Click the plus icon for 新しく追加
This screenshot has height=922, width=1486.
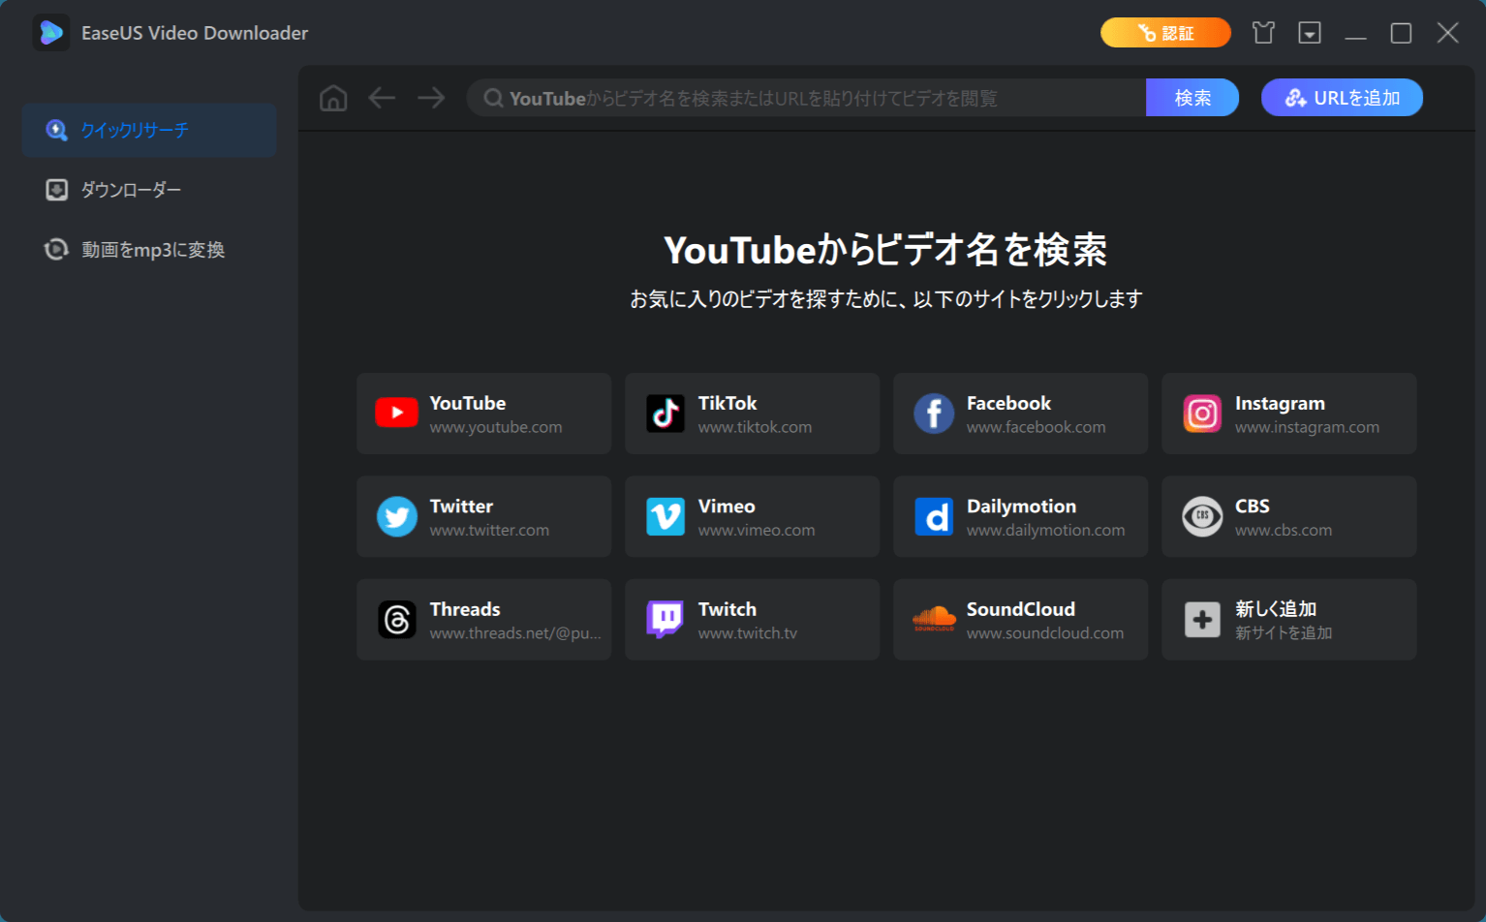1202,620
